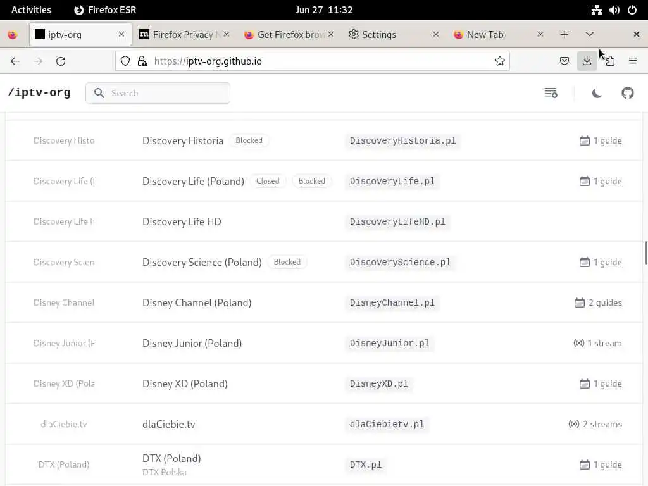
Task: Toggle dark mode moon icon
Action: point(596,93)
